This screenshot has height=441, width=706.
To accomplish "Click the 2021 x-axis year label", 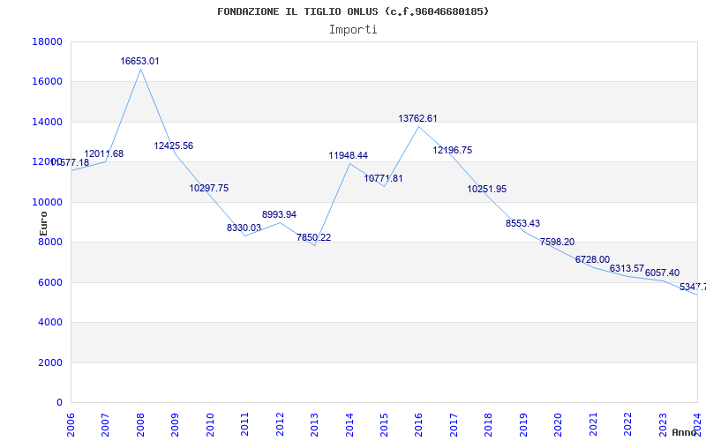I will [x=592, y=424].
